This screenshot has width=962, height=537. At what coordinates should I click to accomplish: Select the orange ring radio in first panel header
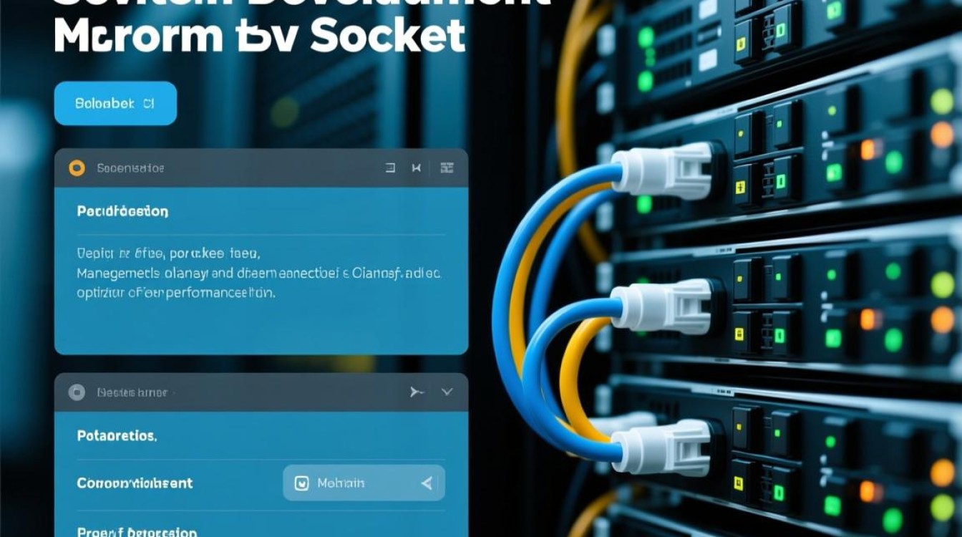pos(76,168)
